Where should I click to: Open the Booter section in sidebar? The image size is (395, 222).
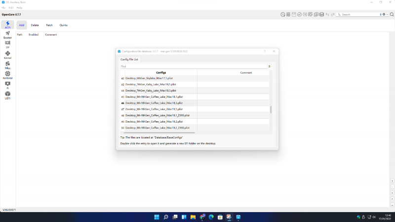[x=7, y=35]
